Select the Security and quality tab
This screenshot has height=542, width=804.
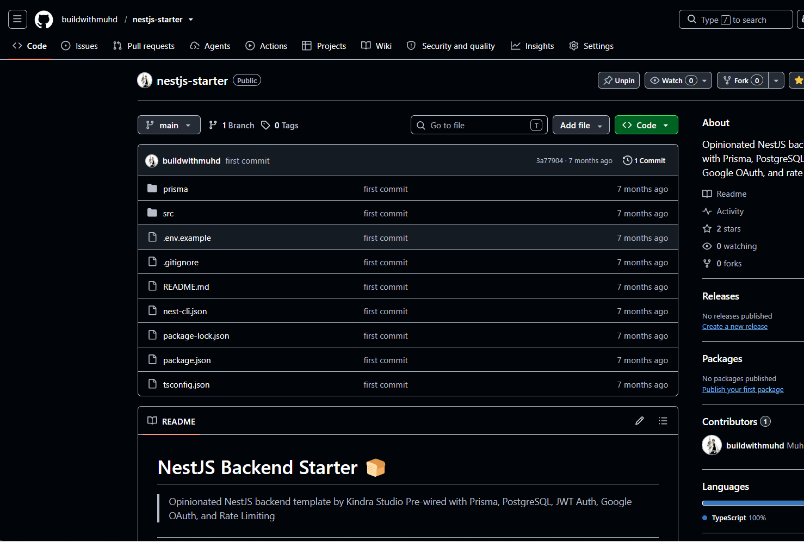click(450, 46)
